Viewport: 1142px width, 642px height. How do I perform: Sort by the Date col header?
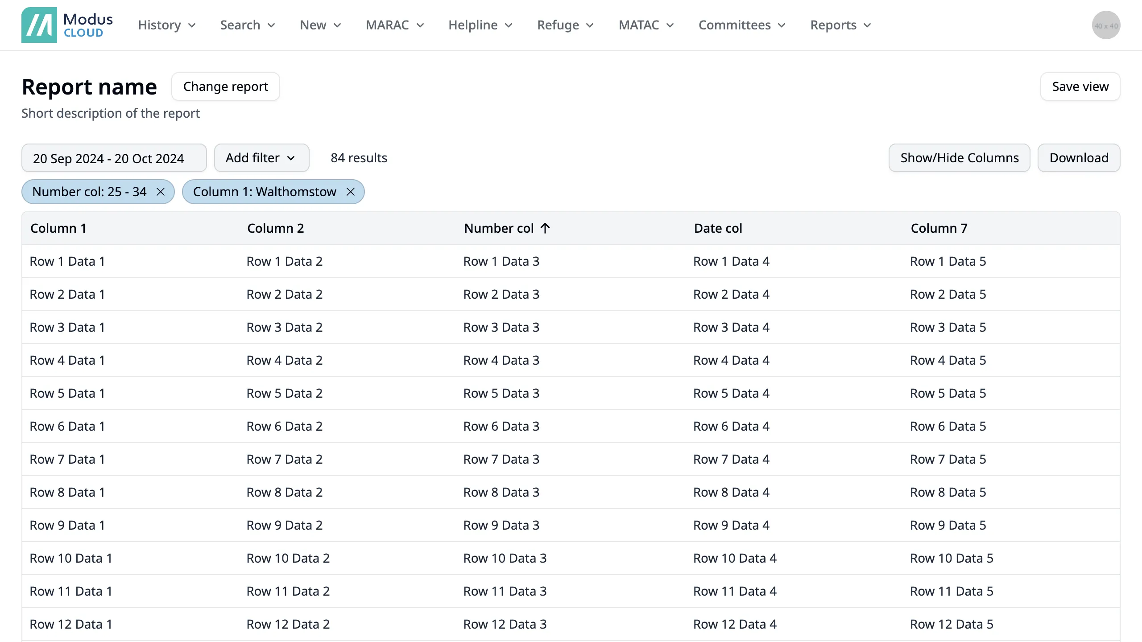tap(718, 228)
